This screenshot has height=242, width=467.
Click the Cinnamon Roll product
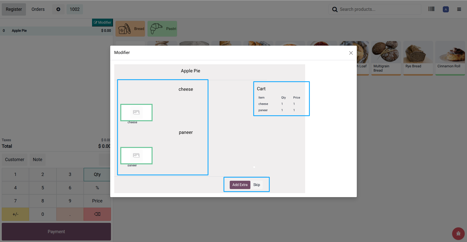[450, 58]
